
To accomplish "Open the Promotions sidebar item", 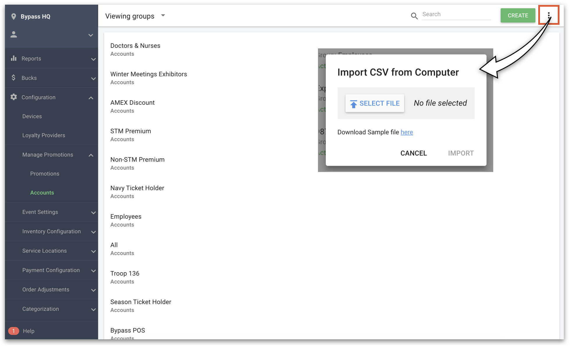I will point(45,174).
